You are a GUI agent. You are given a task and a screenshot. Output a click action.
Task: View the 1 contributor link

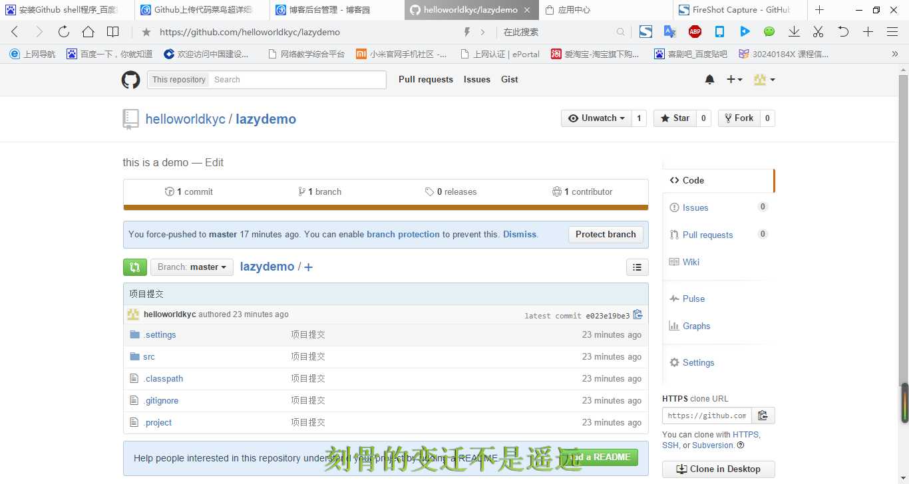[x=582, y=192]
